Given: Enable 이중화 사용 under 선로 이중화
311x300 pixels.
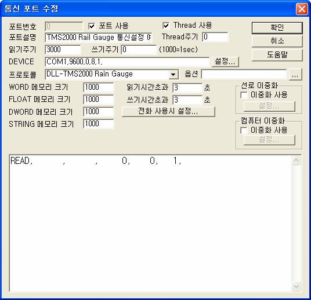Looking at the screenshot, I should tap(244, 95).
